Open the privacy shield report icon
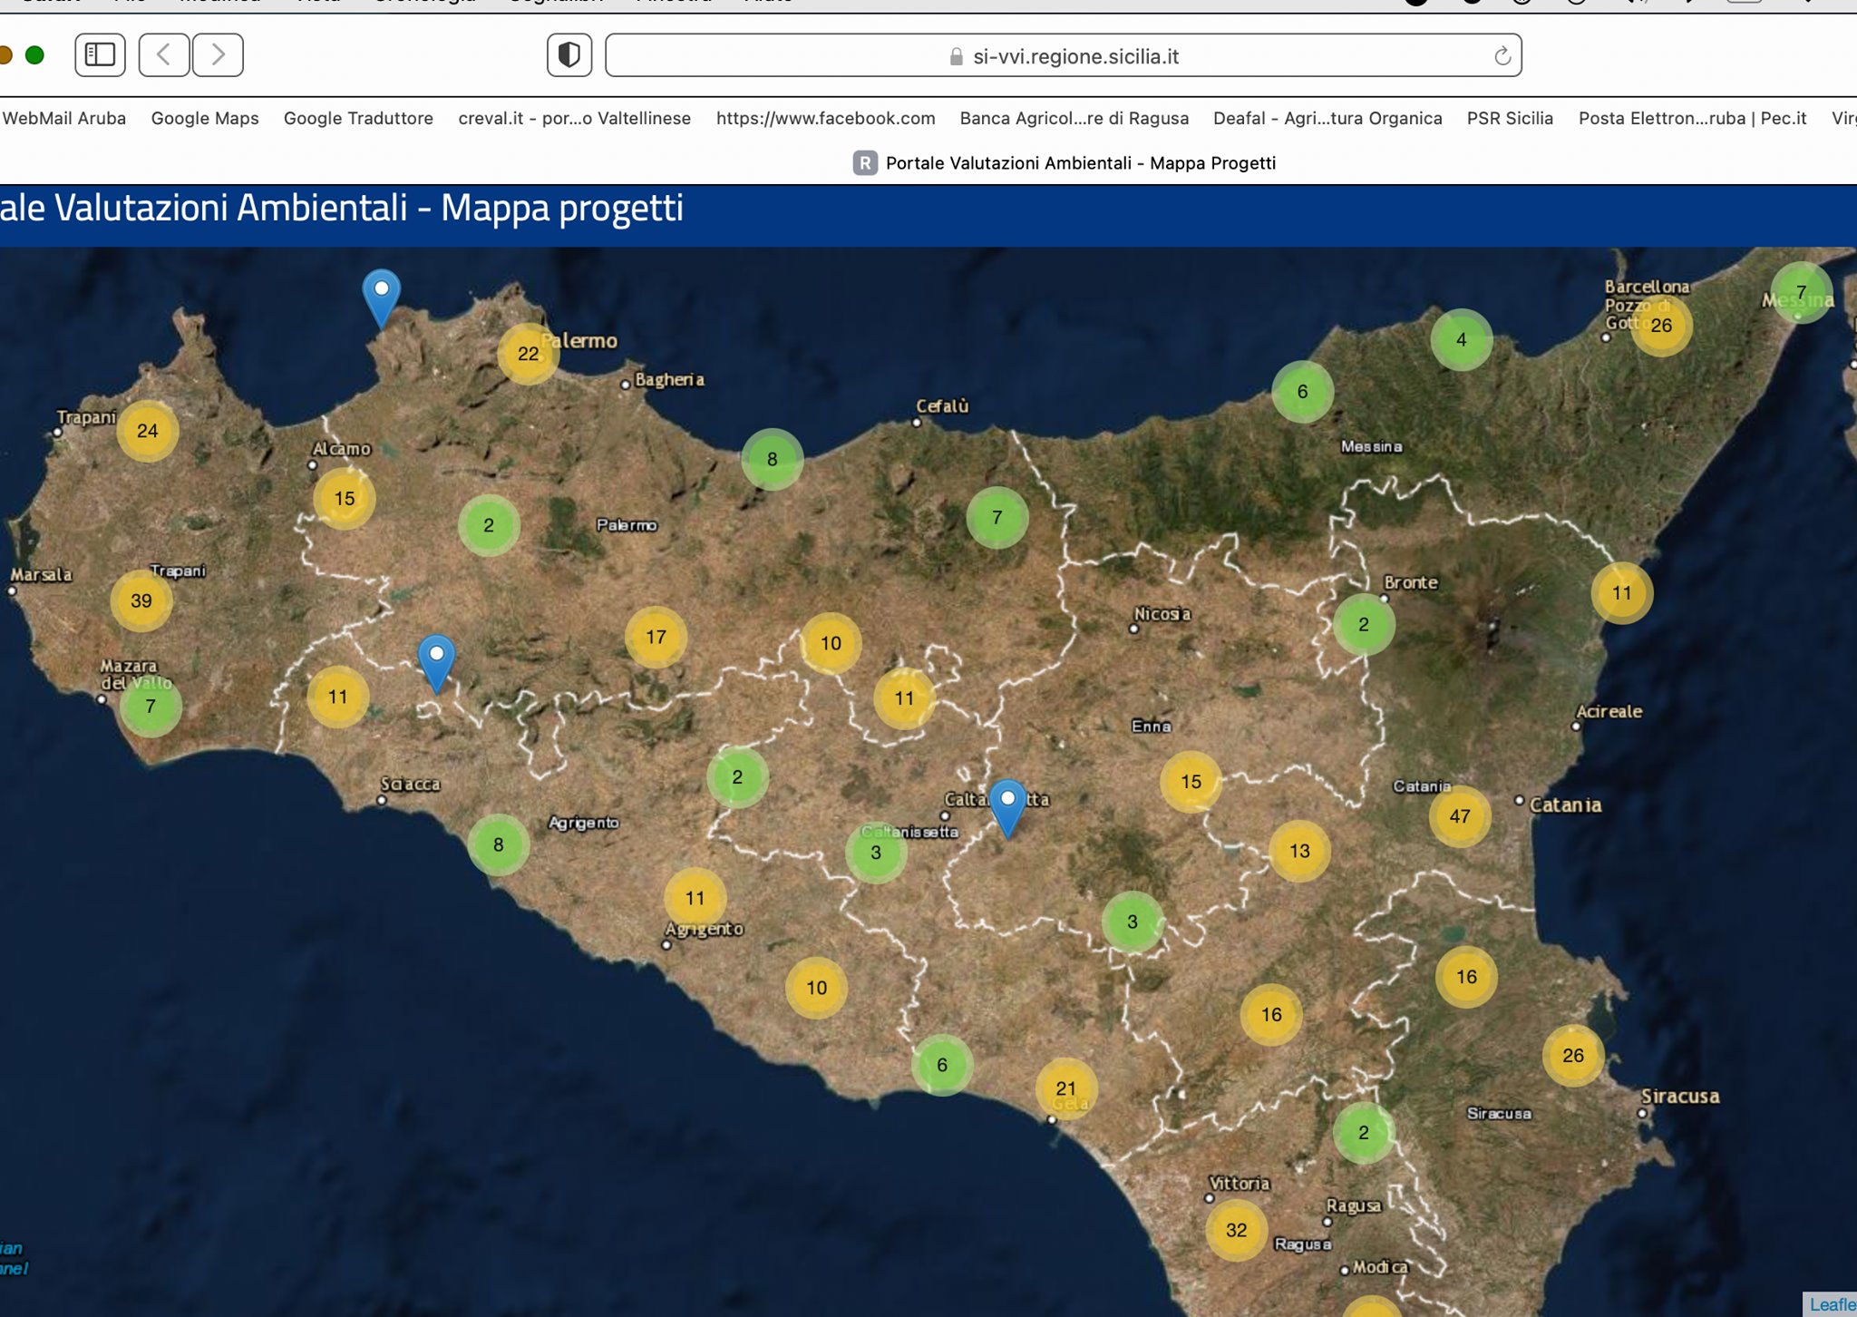 click(569, 55)
